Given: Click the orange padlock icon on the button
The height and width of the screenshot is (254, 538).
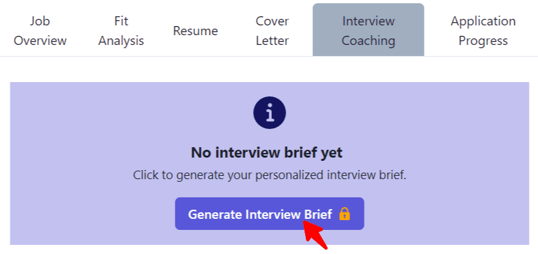Looking at the screenshot, I should point(344,214).
